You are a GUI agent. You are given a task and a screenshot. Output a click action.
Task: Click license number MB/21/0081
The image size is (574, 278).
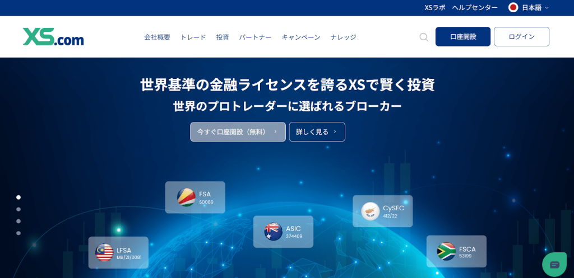pos(129,257)
